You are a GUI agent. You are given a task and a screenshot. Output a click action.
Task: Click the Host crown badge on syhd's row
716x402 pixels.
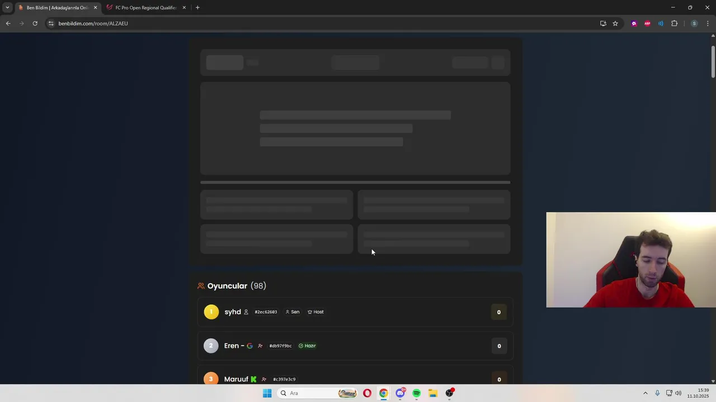coord(315,312)
